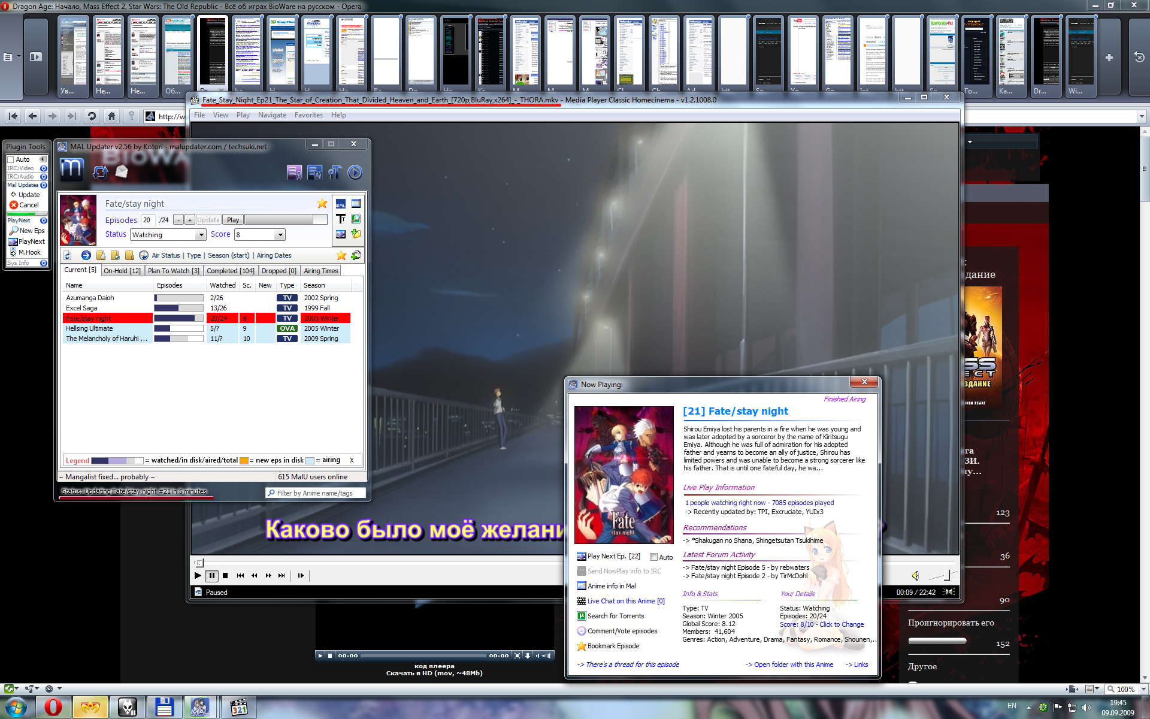
Task: Click the Filter by Anime name/tags field
Action: point(316,493)
